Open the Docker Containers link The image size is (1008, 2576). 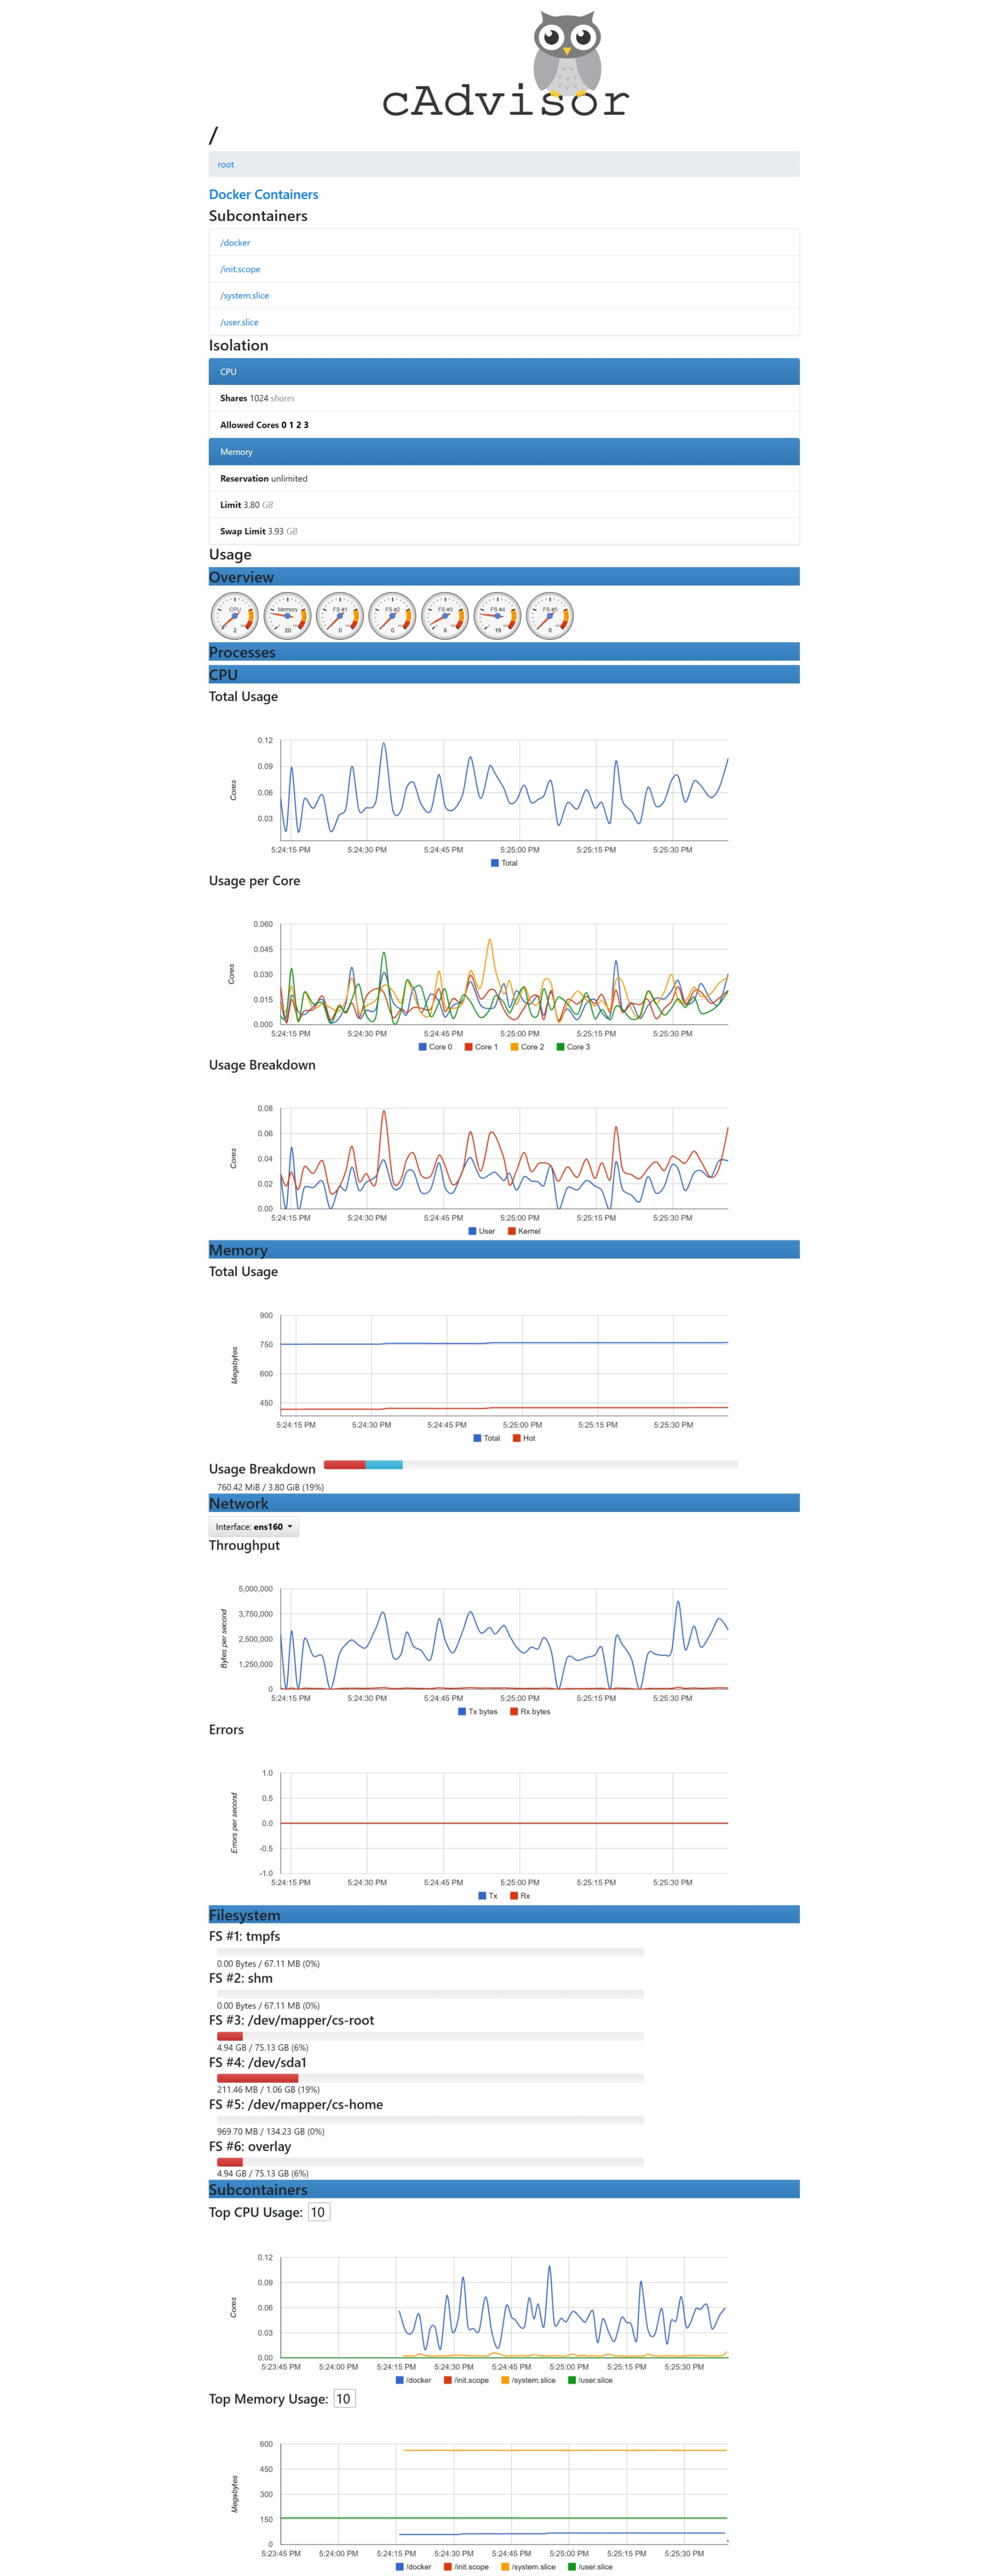coord(263,195)
